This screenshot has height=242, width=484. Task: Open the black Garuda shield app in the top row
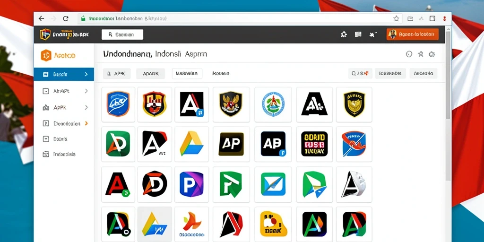(x=231, y=104)
